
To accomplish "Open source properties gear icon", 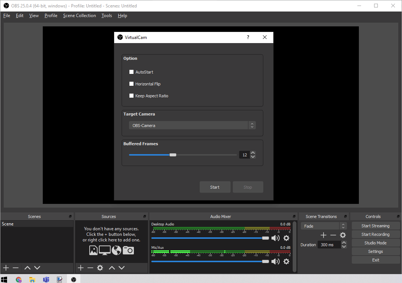I will click(100, 268).
